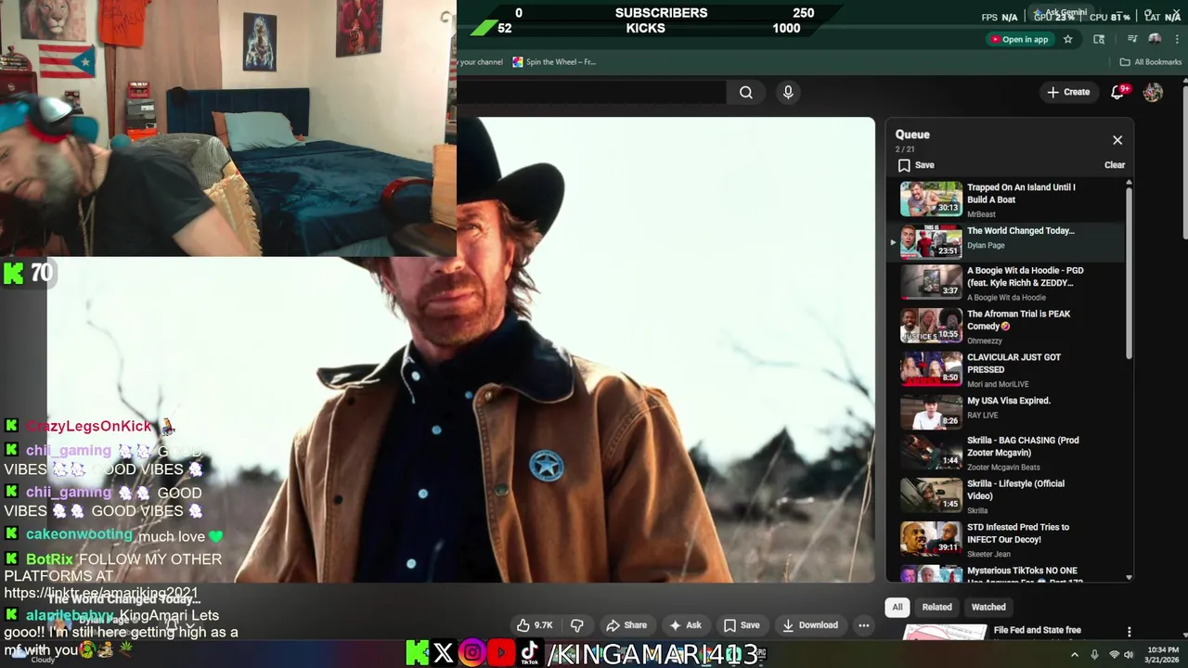Play Skrilla BAG CHASING queue item
This screenshot has width=1188, height=668.
coord(1007,453)
